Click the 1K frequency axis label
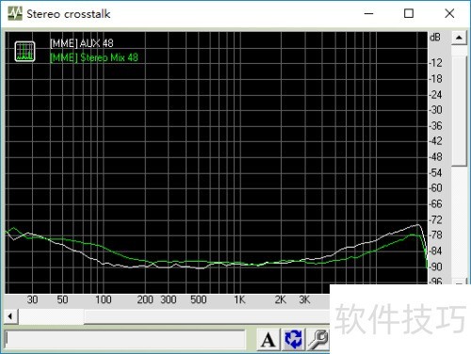The image size is (471, 354). 239,299
